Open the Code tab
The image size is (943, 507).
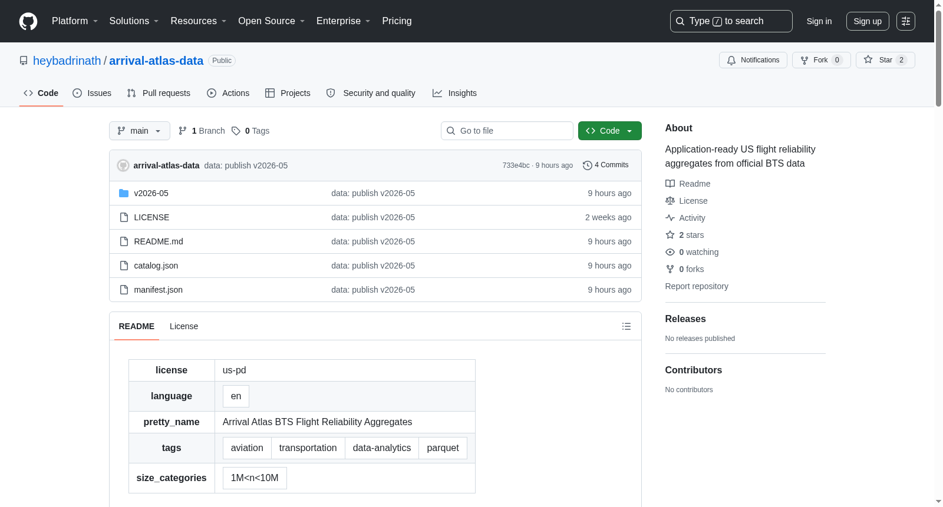click(x=41, y=93)
